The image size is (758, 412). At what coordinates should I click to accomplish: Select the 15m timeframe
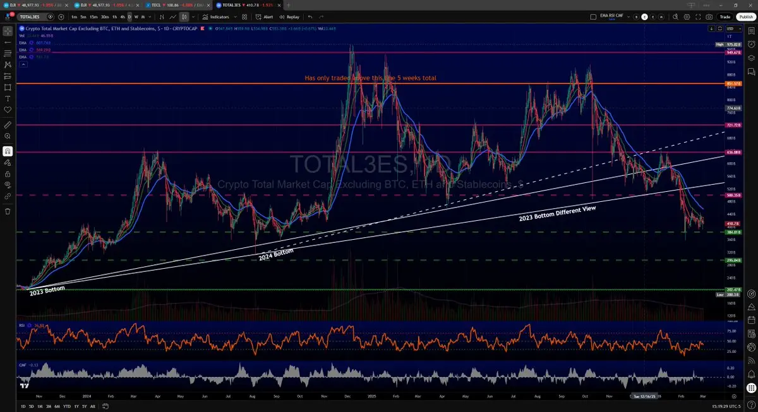pyautogui.click(x=93, y=17)
